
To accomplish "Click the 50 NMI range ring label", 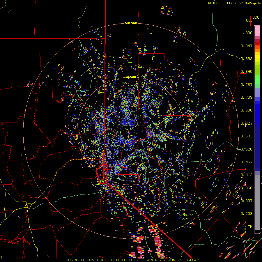I will click(x=131, y=77).
